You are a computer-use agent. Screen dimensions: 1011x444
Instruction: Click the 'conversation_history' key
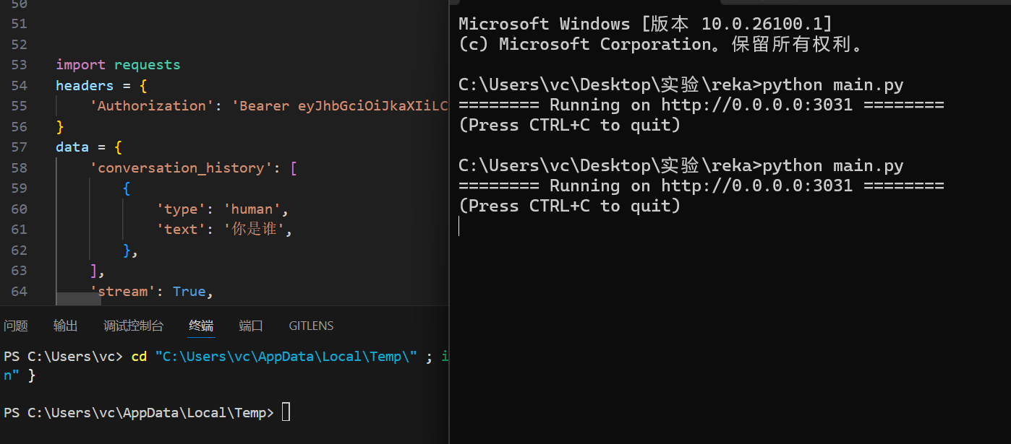click(185, 167)
